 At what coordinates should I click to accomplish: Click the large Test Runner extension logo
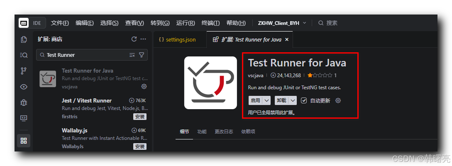click(x=210, y=83)
